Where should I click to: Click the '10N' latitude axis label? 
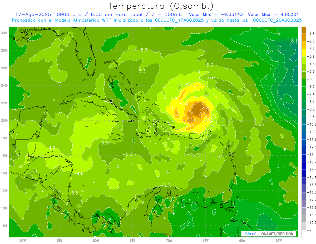coord(4,208)
